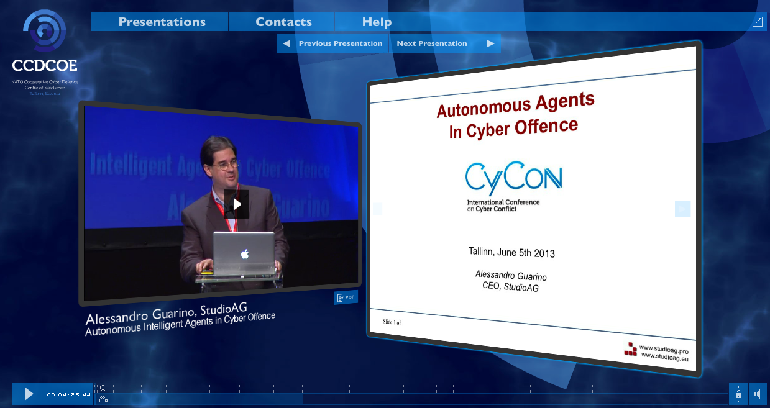Click the left arrow beside Previous Presentation
The image size is (770, 408).
tap(286, 43)
